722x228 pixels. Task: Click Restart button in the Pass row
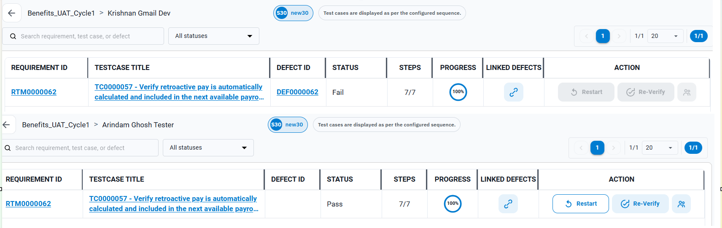pos(580,204)
